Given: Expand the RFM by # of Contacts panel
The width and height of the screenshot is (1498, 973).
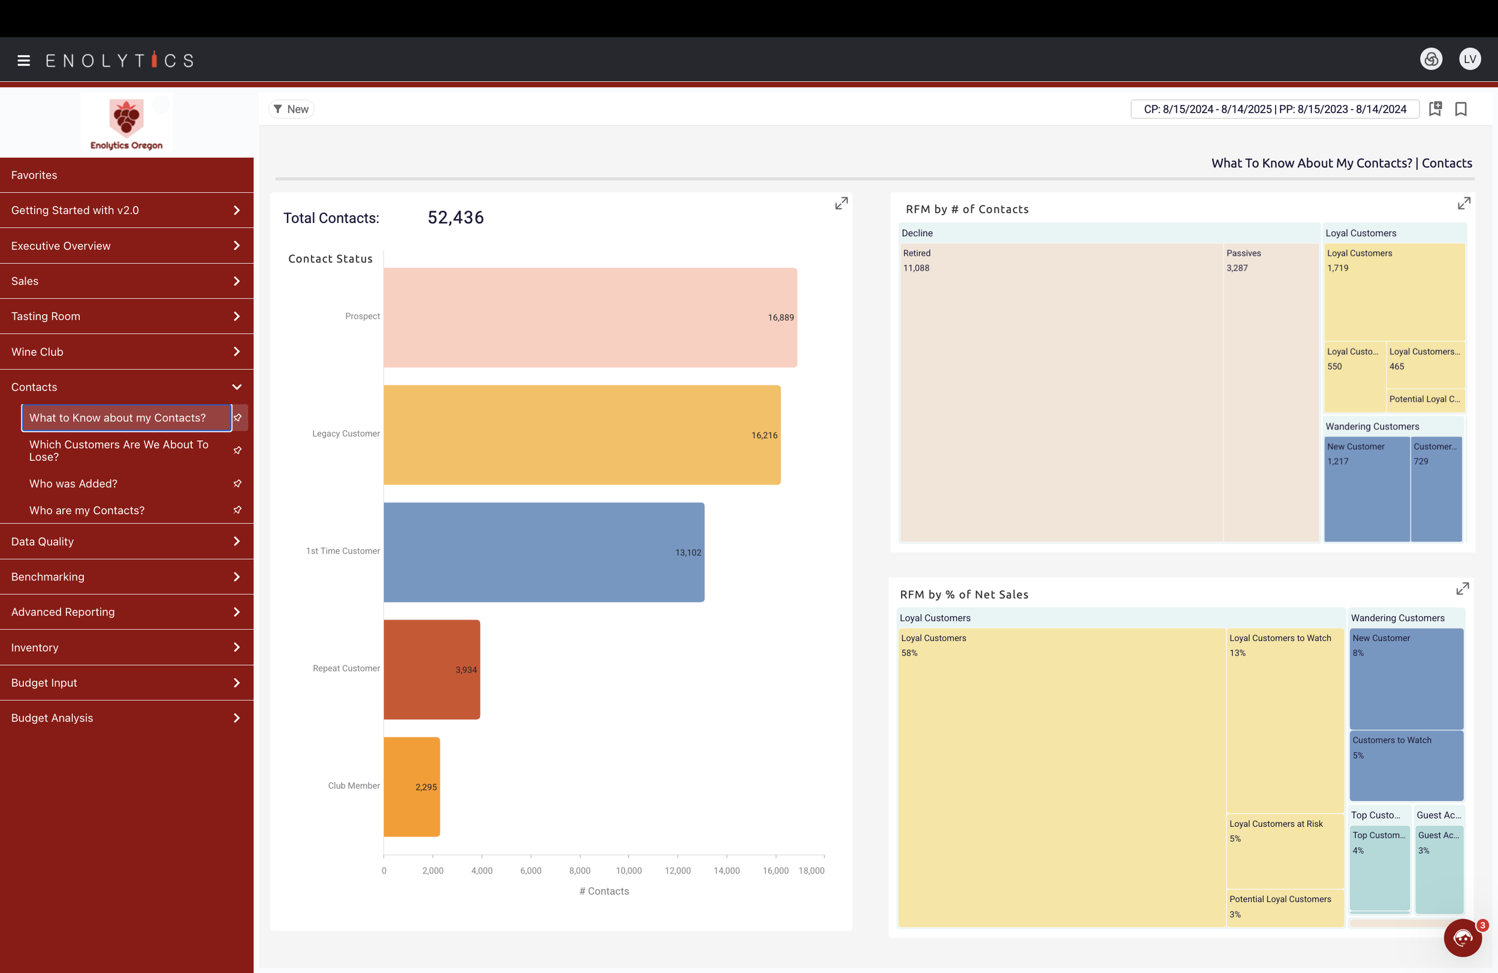Looking at the screenshot, I should tap(1463, 203).
